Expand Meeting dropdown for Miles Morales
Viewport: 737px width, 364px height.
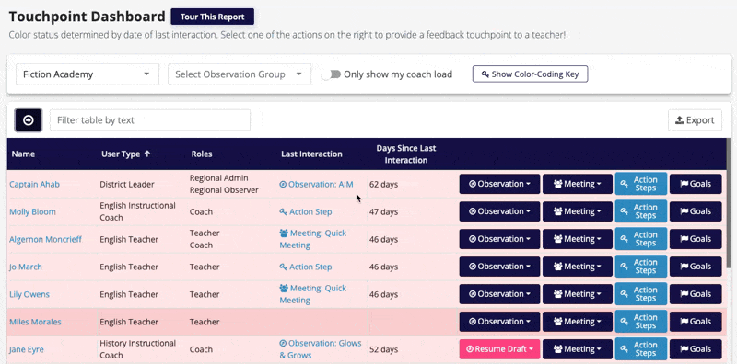tap(578, 322)
